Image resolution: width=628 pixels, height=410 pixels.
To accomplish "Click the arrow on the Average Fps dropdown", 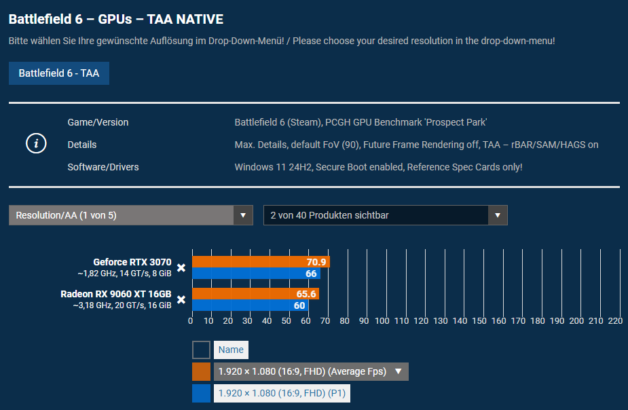I will [x=398, y=371].
